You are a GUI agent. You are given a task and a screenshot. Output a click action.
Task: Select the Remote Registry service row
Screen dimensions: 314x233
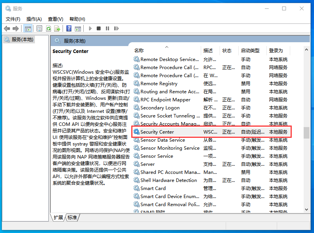pos(159,84)
